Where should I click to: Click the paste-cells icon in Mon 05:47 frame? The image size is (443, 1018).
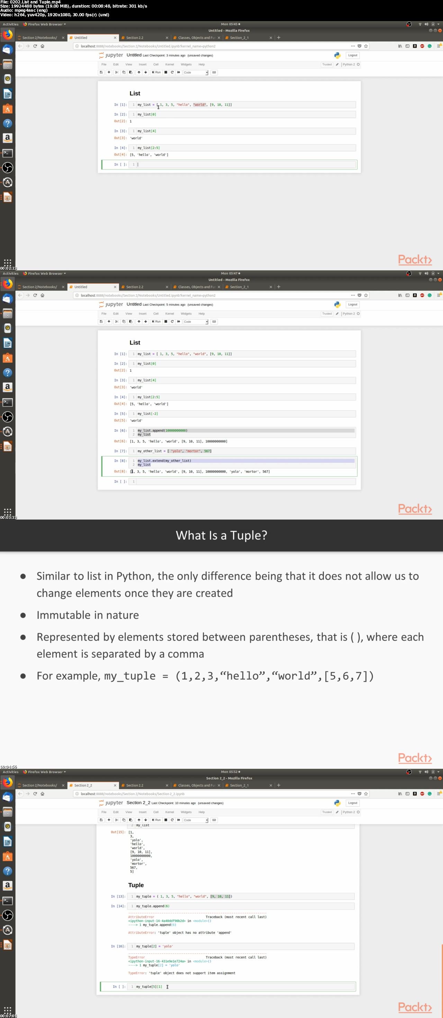pyautogui.click(x=131, y=322)
